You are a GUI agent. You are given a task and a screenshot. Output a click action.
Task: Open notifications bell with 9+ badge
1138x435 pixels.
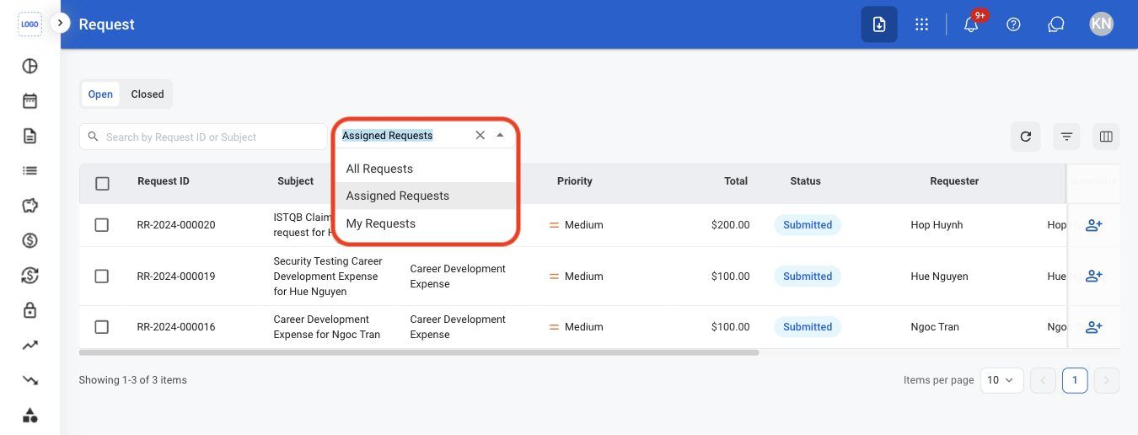click(x=971, y=24)
